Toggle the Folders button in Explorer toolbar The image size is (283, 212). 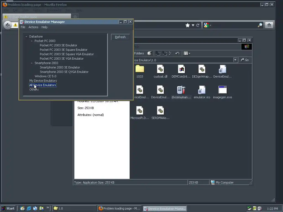pyautogui.click(x=139, y=53)
